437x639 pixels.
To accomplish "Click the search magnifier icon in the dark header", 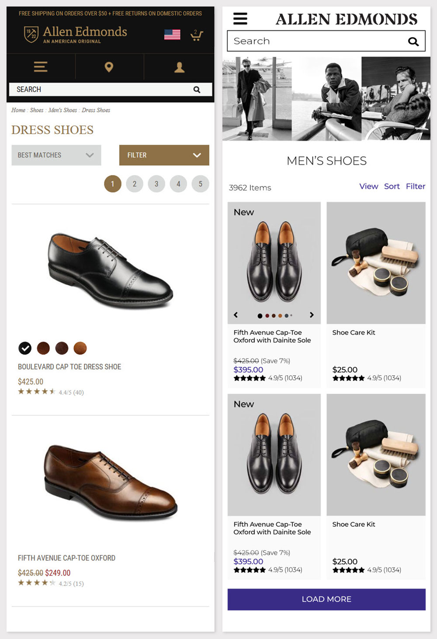I will click(x=197, y=89).
